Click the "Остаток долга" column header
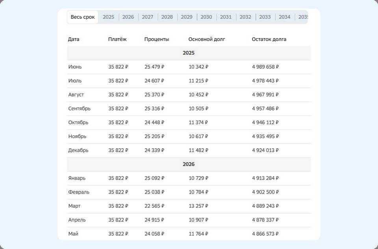The height and width of the screenshot is (249, 378). click(x=269, y=39)
